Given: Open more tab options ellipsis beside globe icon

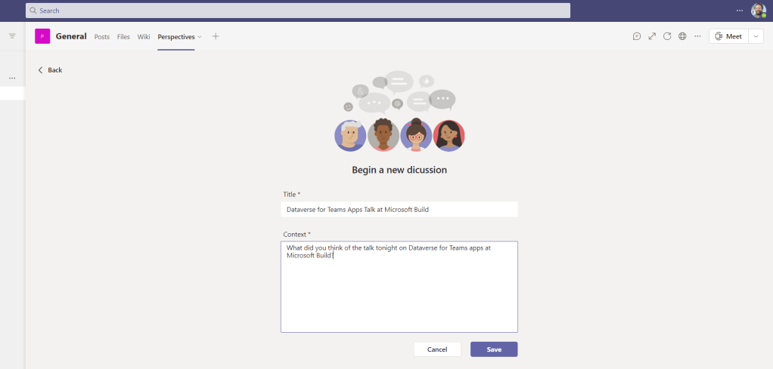Looking at the screenshot, I should (x=697, y=36).
